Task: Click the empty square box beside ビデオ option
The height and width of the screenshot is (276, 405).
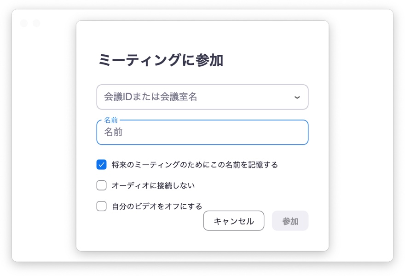Action: [x=102, y=206]
